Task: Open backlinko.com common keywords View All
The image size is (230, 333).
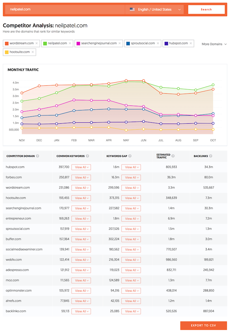Action: [81, 311]
